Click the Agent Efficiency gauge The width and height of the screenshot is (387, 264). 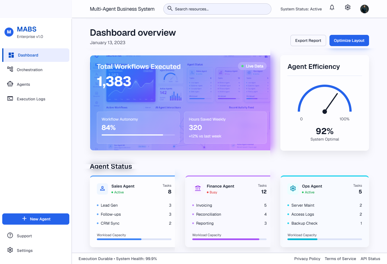pos(325,99)
